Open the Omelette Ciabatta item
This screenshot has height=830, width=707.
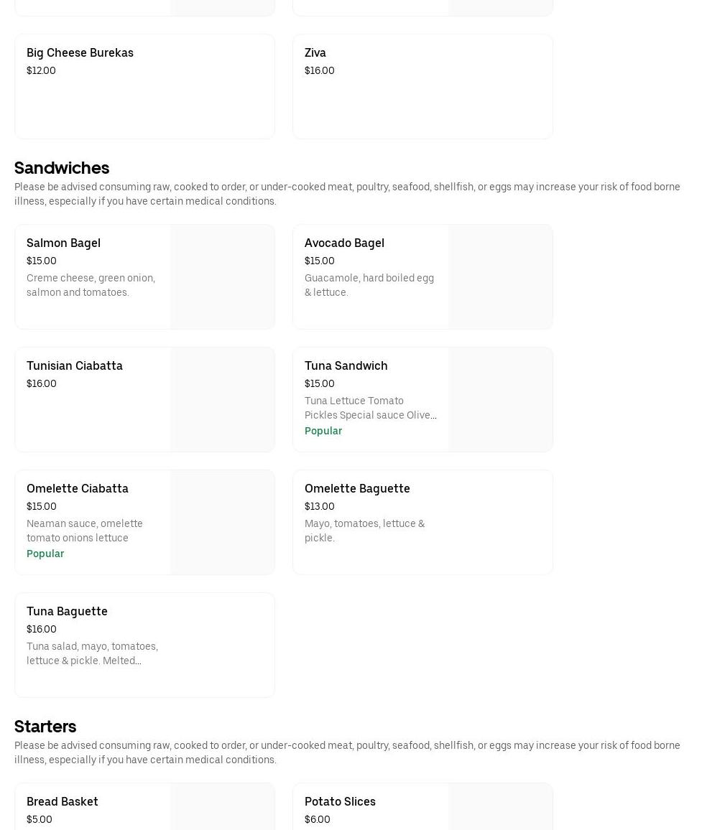pos(78,489)
